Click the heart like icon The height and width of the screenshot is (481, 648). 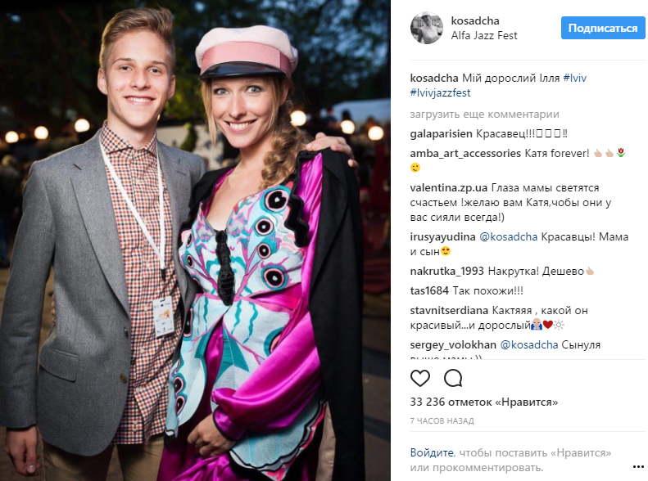[420, 378]
